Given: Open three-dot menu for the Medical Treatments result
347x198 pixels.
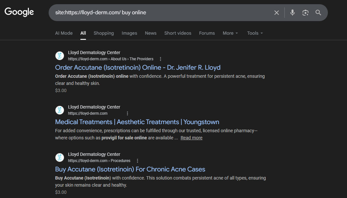Looking at the screenshot, I should click(127, 113).
